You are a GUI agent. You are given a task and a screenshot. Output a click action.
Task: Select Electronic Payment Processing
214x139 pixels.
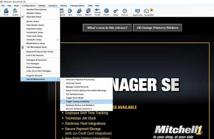86,80
